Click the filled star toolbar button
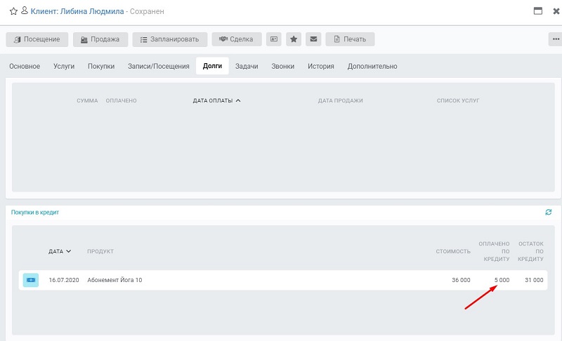The image size is (562, 341). click(x=294, y=39)
